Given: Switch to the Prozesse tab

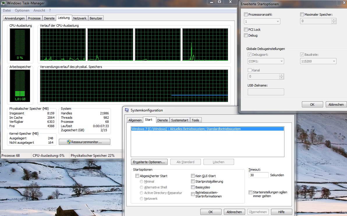Looking at the screenshot, I should pos(34,18).
